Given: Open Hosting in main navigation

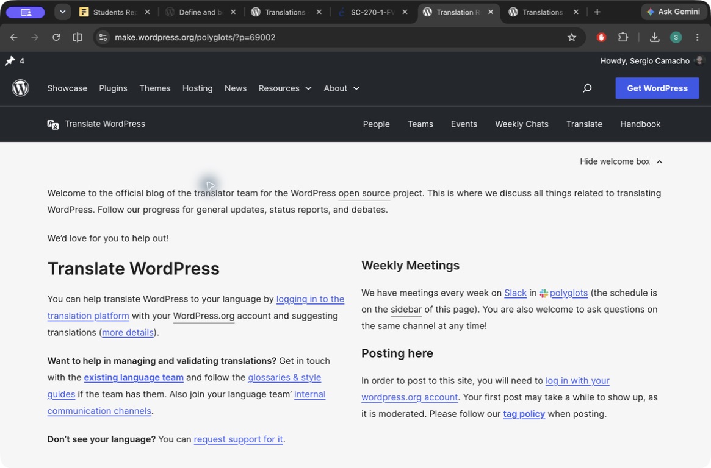Looking at the screenshot, I should point(197,88).
